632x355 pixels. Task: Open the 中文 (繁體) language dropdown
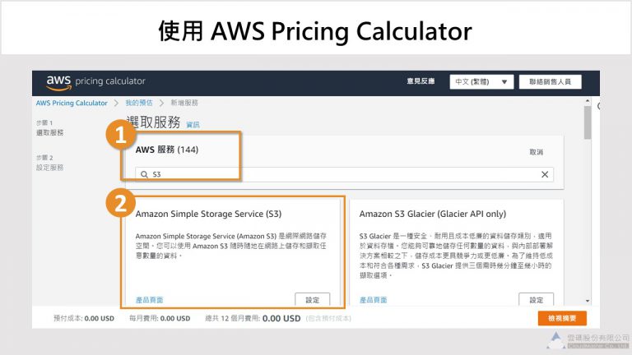481,82
